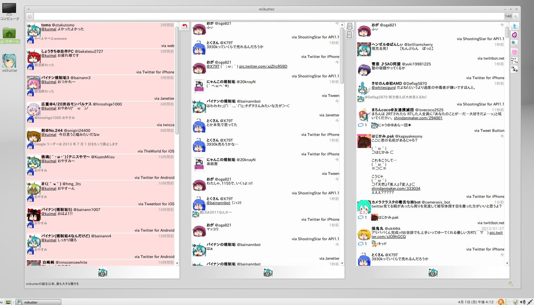Open link pic.twitter.com/xzZIicR59D
The height and width of the screenshot is (305, 534).
(263, 66)
